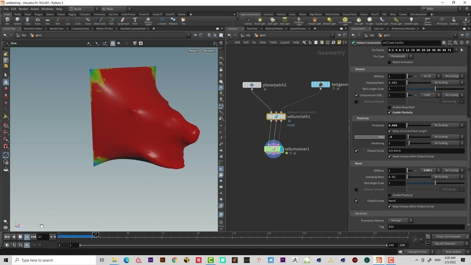Choose the Spray Paint shelf tool

[123, 21]
